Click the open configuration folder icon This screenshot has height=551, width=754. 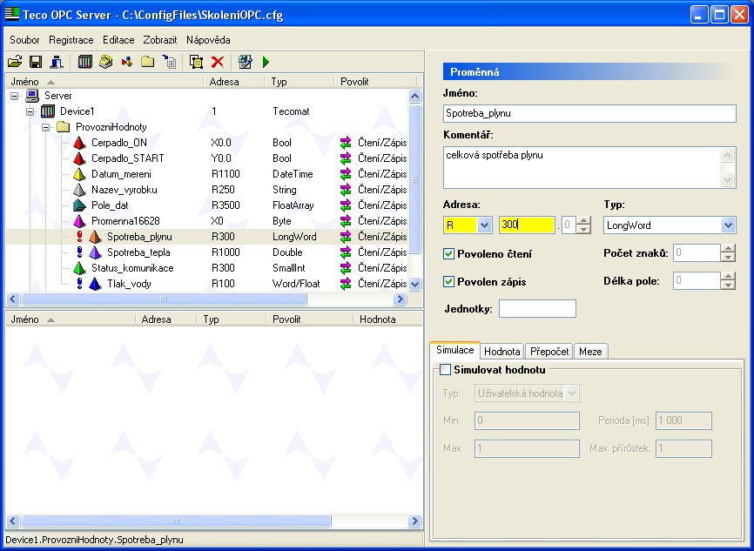(x=15, y=62)
